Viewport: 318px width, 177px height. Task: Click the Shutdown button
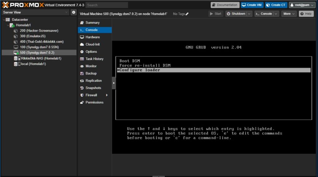click(x=236, y=14)
